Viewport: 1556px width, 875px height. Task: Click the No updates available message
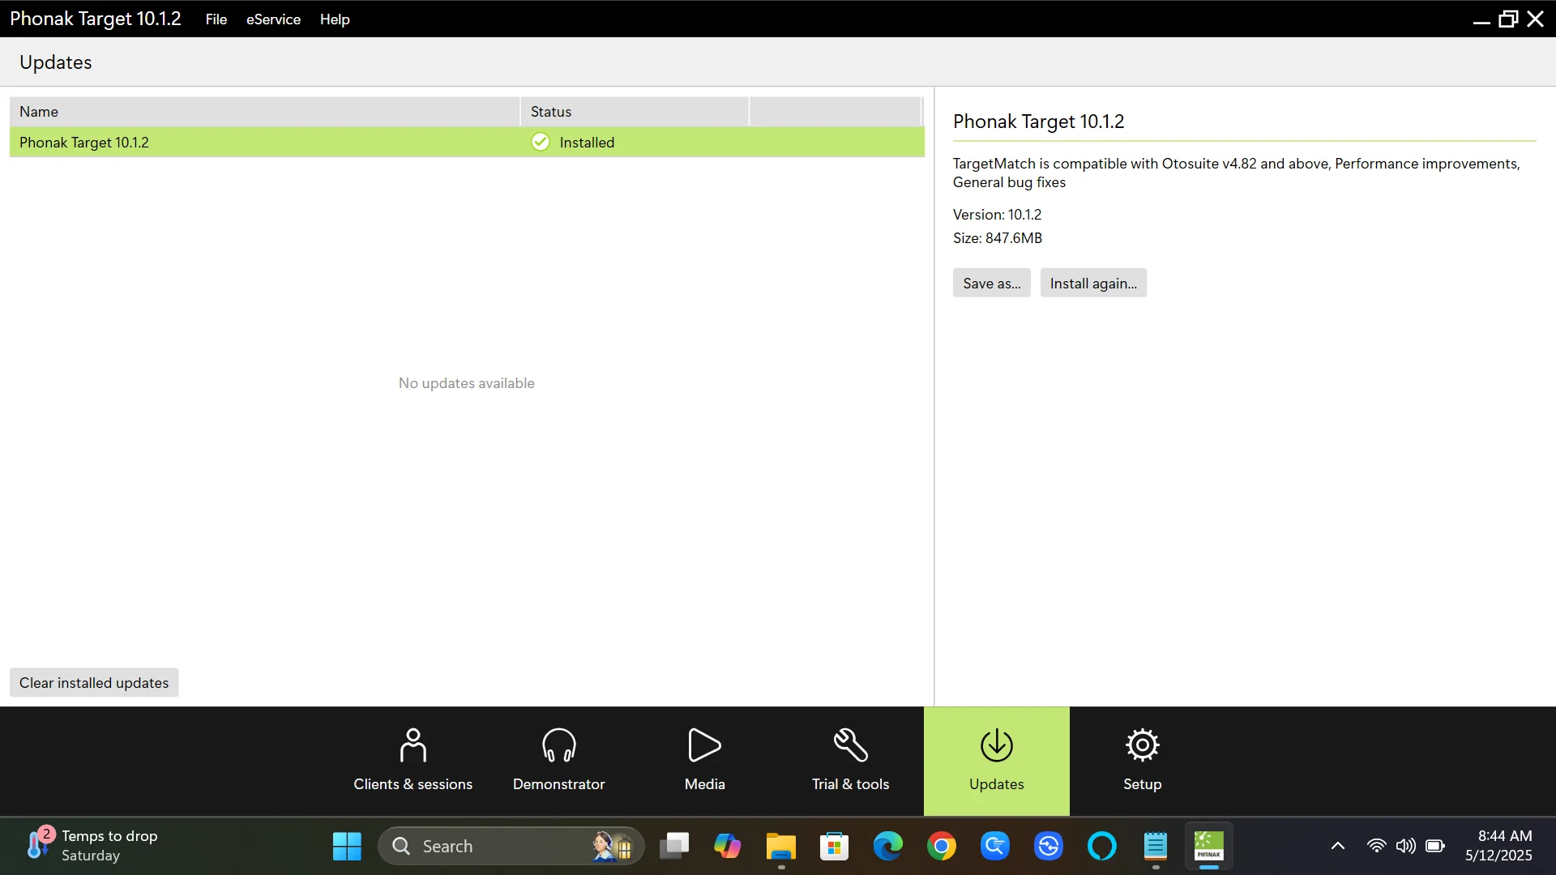click(x=466, y=382)
